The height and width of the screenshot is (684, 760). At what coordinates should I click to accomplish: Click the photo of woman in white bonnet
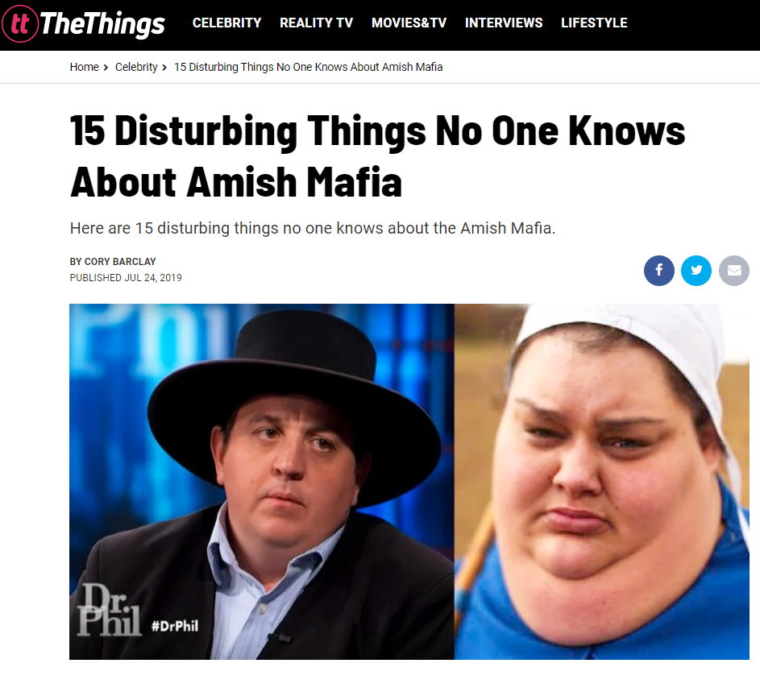[x=601, y=482]
